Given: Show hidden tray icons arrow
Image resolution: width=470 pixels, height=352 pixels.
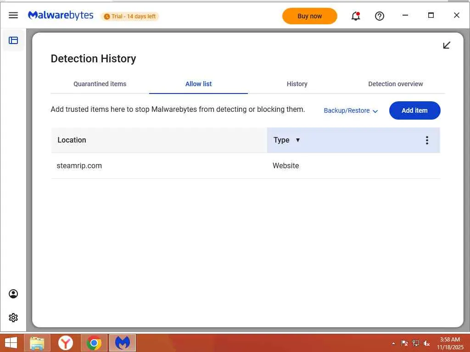Looking at the screenshot, I should point(393,343).
